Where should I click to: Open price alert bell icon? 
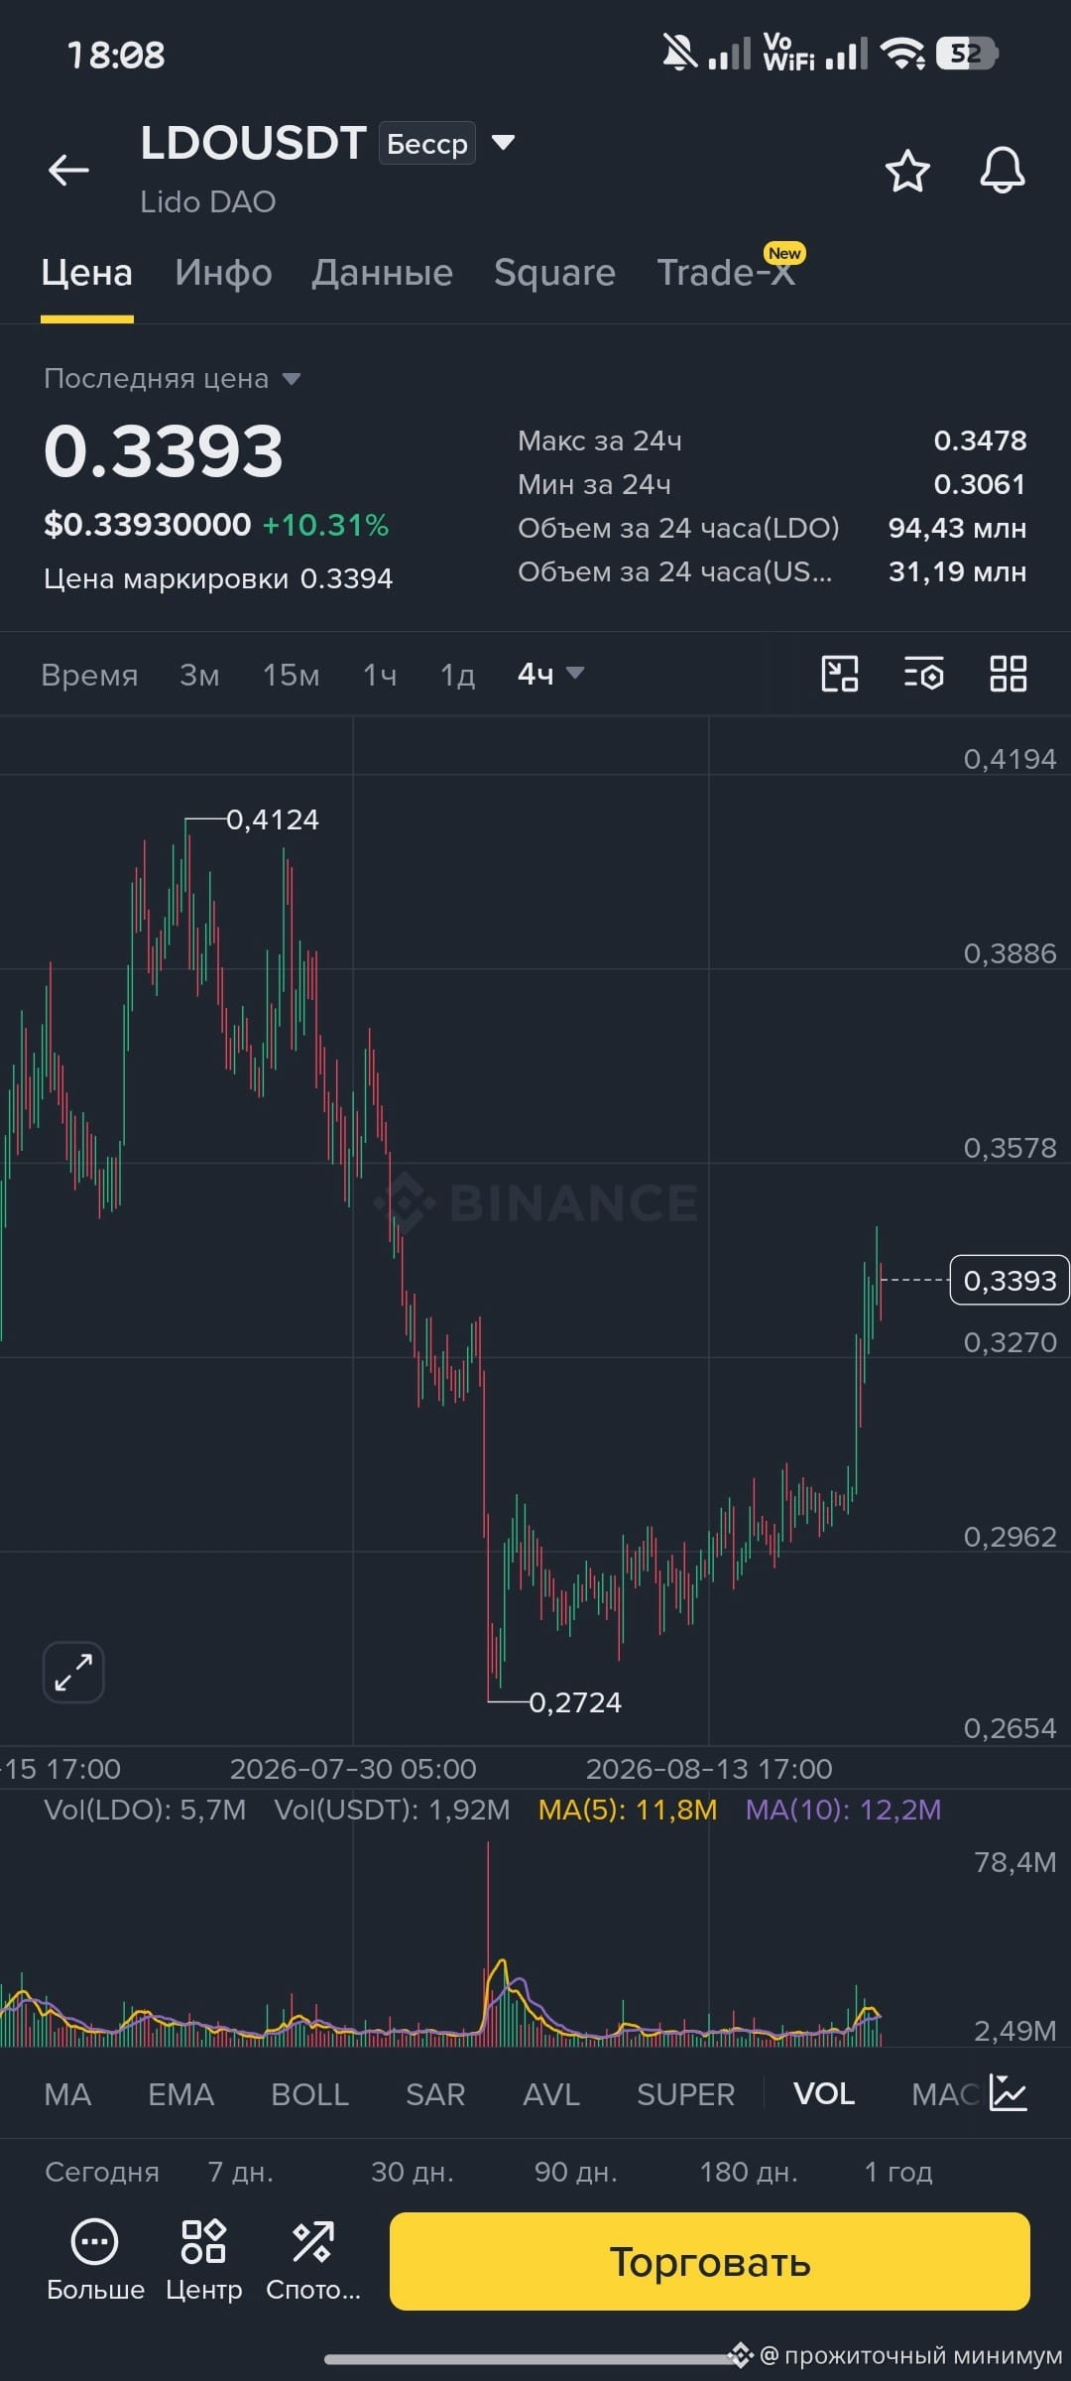click(x=1003, y=171)
